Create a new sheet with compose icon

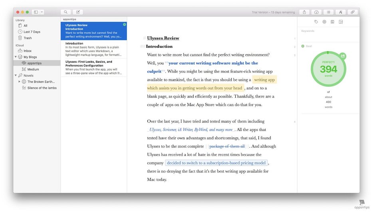pyautogui.click(x=78, y=12)
